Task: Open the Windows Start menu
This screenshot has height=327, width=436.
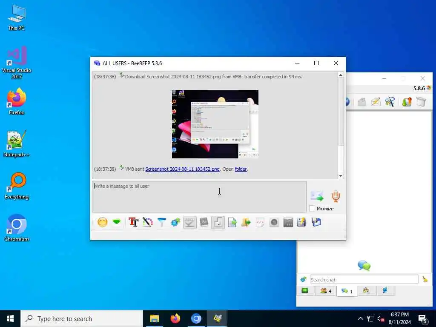Action: 10,318
